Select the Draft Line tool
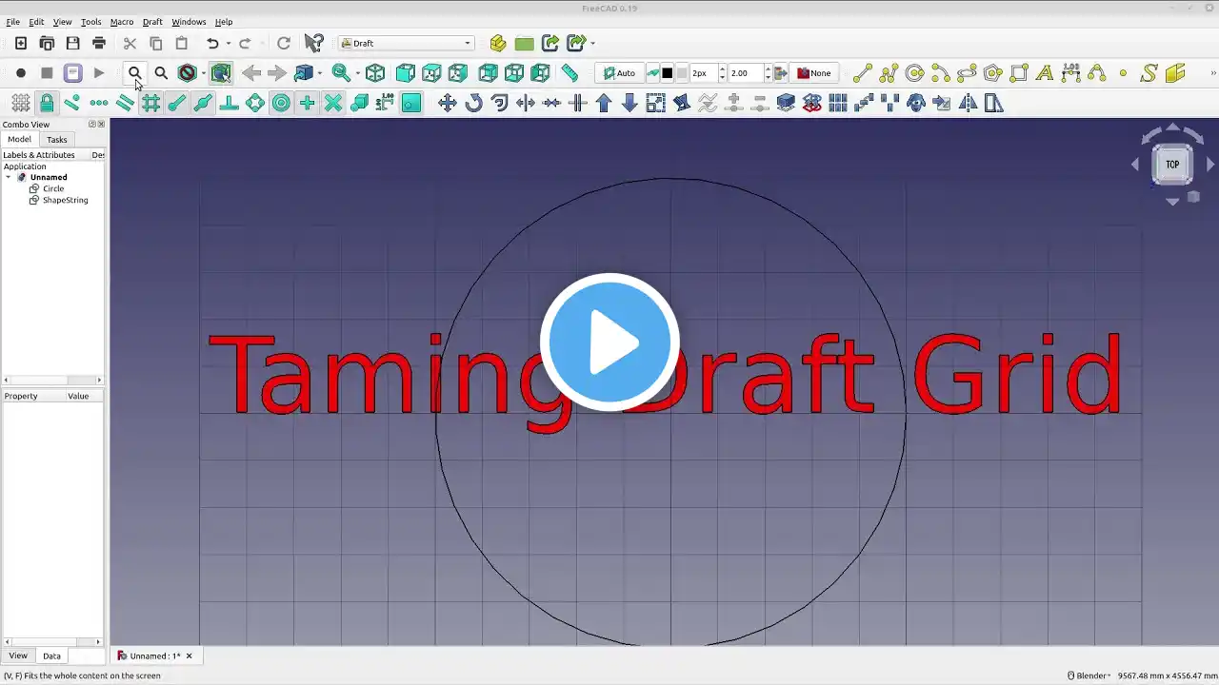This screenshot has width=1219, height=685. [862, 72]
